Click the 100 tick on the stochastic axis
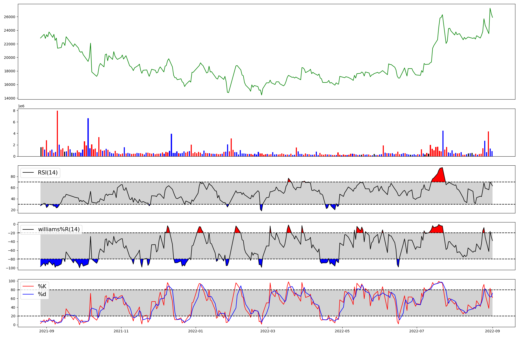Image resolution: width=519 pixels, height=337 pixels. (x=12, y=281)
